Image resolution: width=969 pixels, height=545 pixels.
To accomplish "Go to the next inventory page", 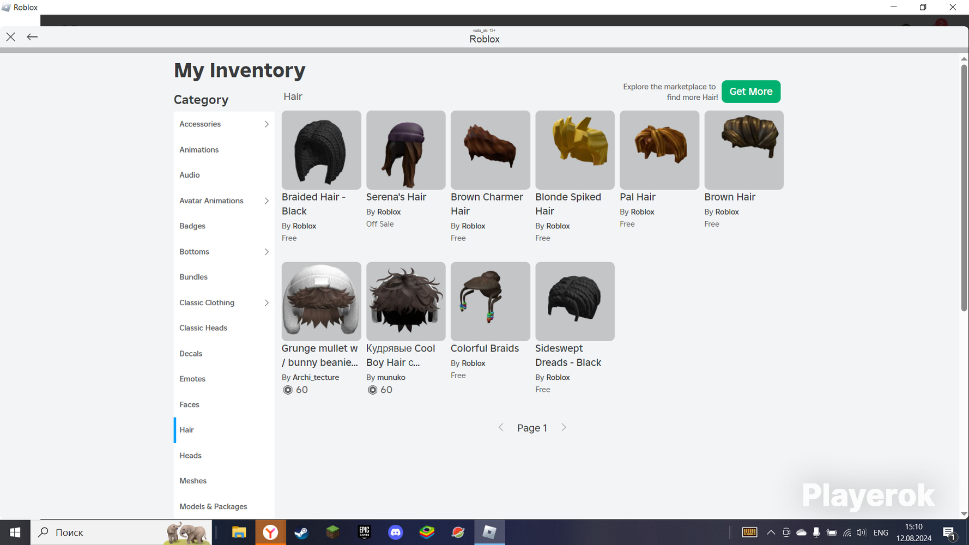I will [x=564, y=428].
